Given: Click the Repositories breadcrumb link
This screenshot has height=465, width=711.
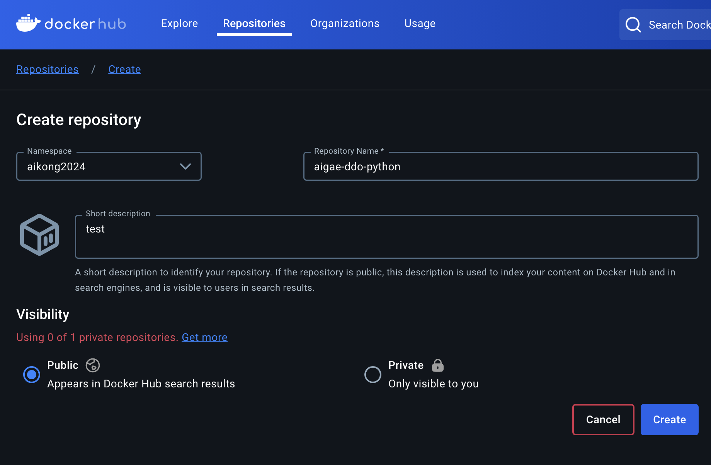Looking at the screenshot, I should click(x=48, y=69).
